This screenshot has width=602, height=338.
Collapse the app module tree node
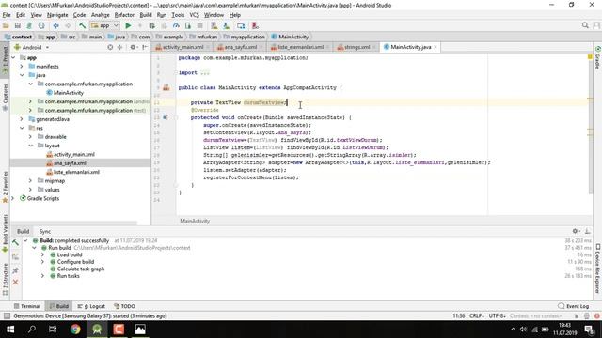pyautogui.click(x=13, y=58)
